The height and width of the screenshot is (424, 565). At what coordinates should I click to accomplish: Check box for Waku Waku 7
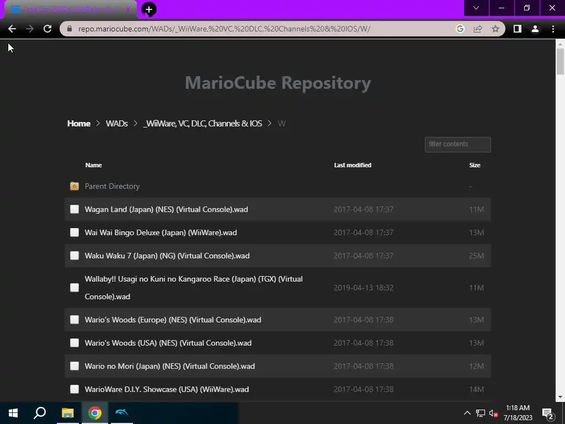[74, 256]
